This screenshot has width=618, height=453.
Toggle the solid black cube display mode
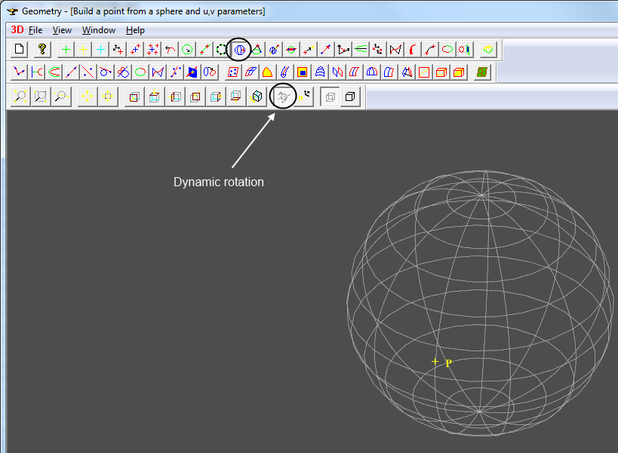[x=351, y=96]
